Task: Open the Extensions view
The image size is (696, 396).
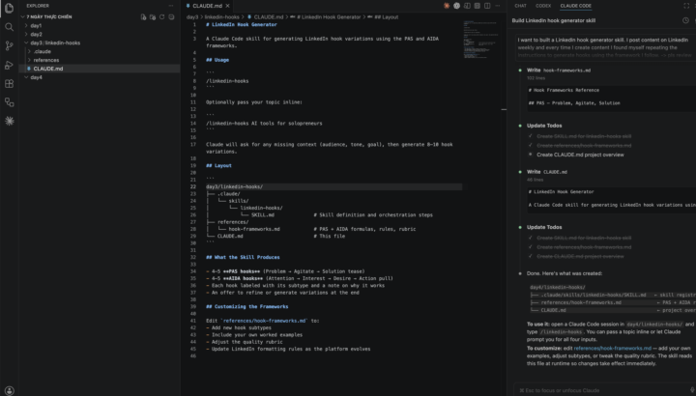Action: pos(9,83)
